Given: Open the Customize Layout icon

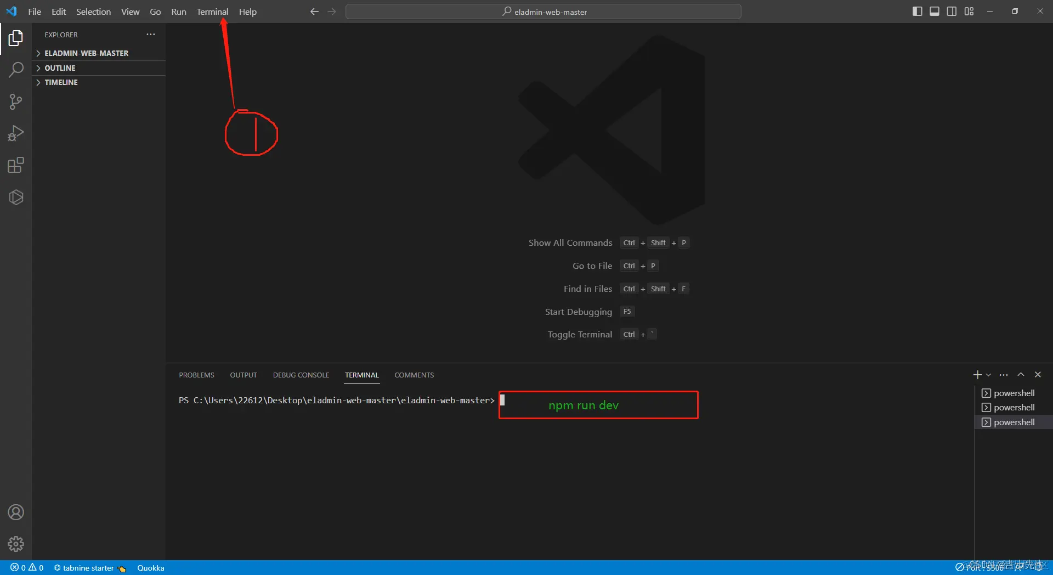Looking at the screenshot, I should [x=969, y=12].
